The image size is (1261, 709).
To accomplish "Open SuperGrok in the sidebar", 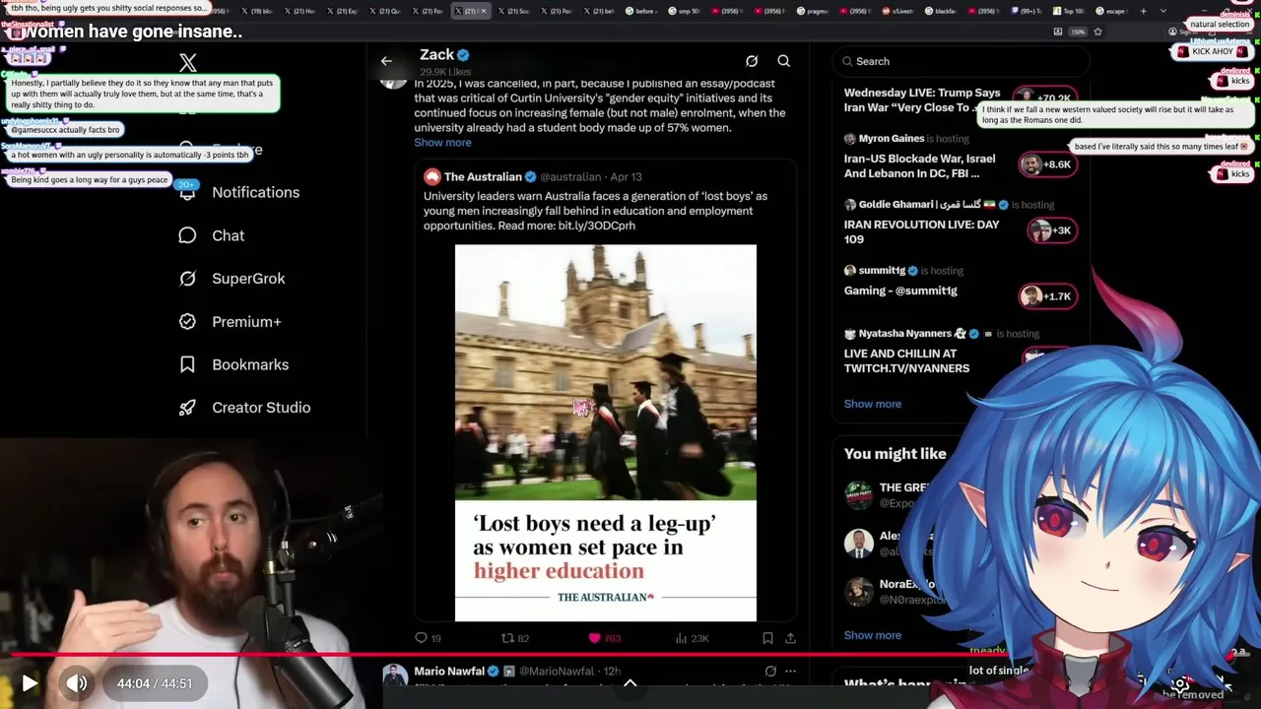I will pyautogui.click(x=232, y=279).
